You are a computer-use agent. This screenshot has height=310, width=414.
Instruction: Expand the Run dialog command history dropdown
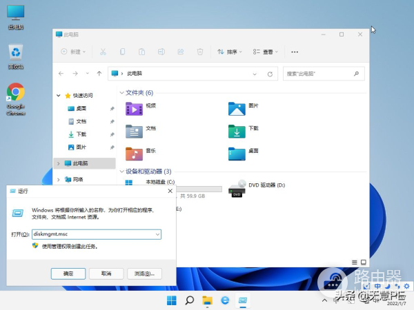click(157, 234)
